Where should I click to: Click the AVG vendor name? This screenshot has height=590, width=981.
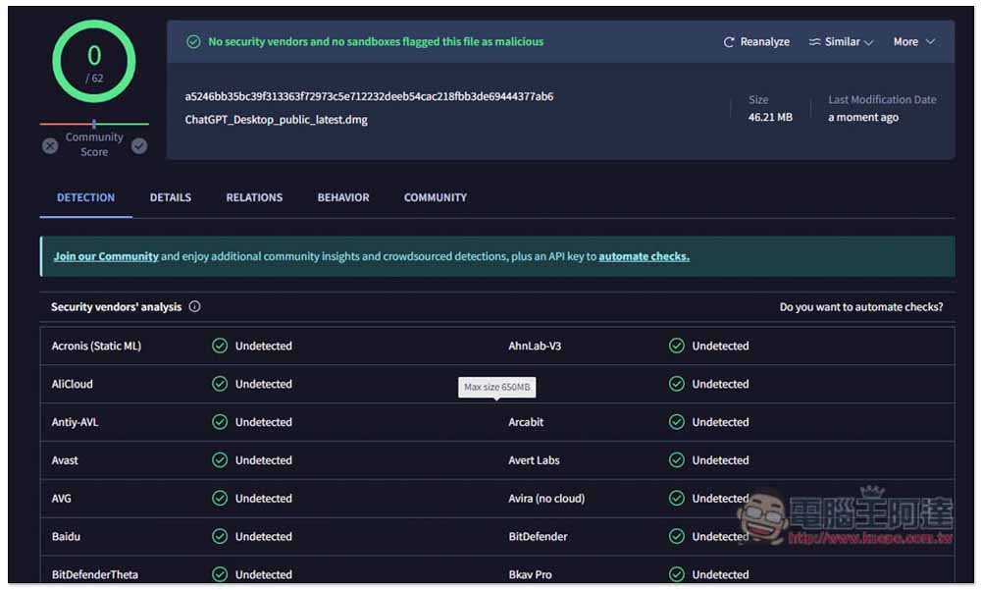61,499
